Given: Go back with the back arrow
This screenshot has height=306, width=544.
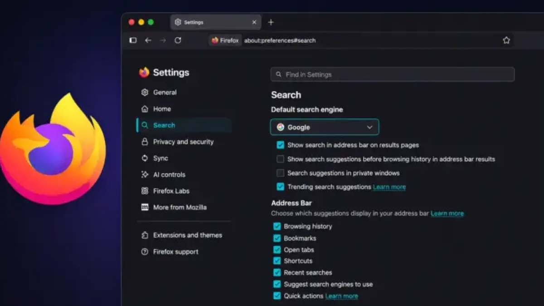Looking at the screenshot, I should (x=148, y=40).
